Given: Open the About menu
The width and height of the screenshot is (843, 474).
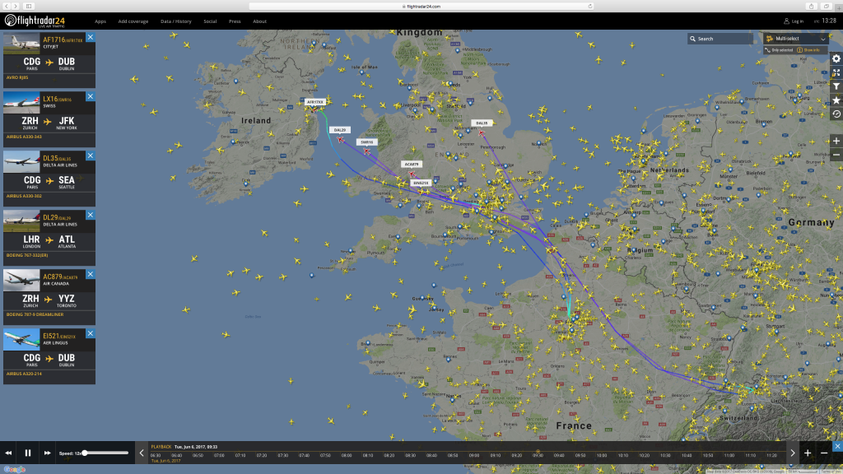Looking at the screenshot, I should pos(259,21).
